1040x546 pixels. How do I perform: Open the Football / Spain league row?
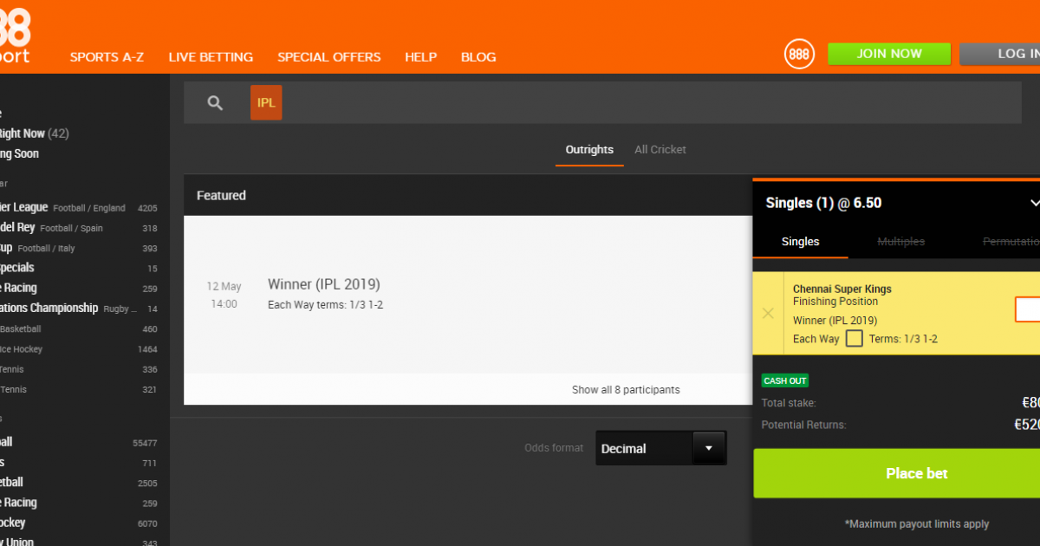click(x=79, y=228)
